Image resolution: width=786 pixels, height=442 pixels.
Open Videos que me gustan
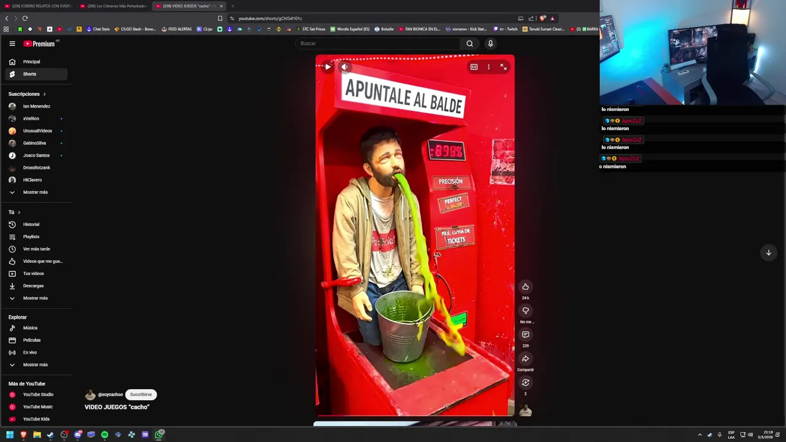click(36, 262)
